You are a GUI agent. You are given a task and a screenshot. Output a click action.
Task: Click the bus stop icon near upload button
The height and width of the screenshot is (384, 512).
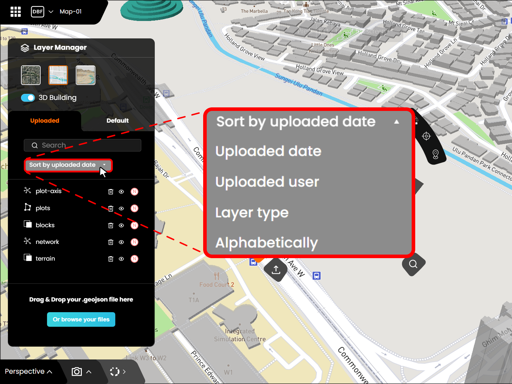[253, 262]
